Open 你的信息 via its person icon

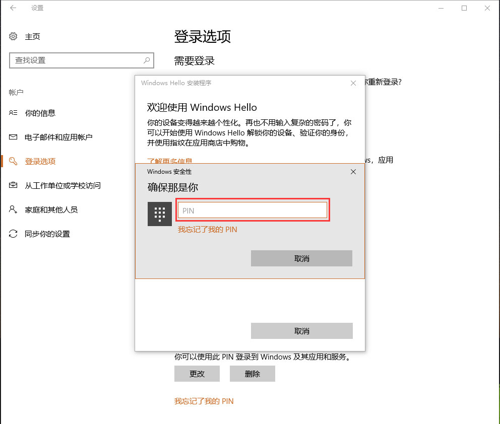(x=15, y=113)
